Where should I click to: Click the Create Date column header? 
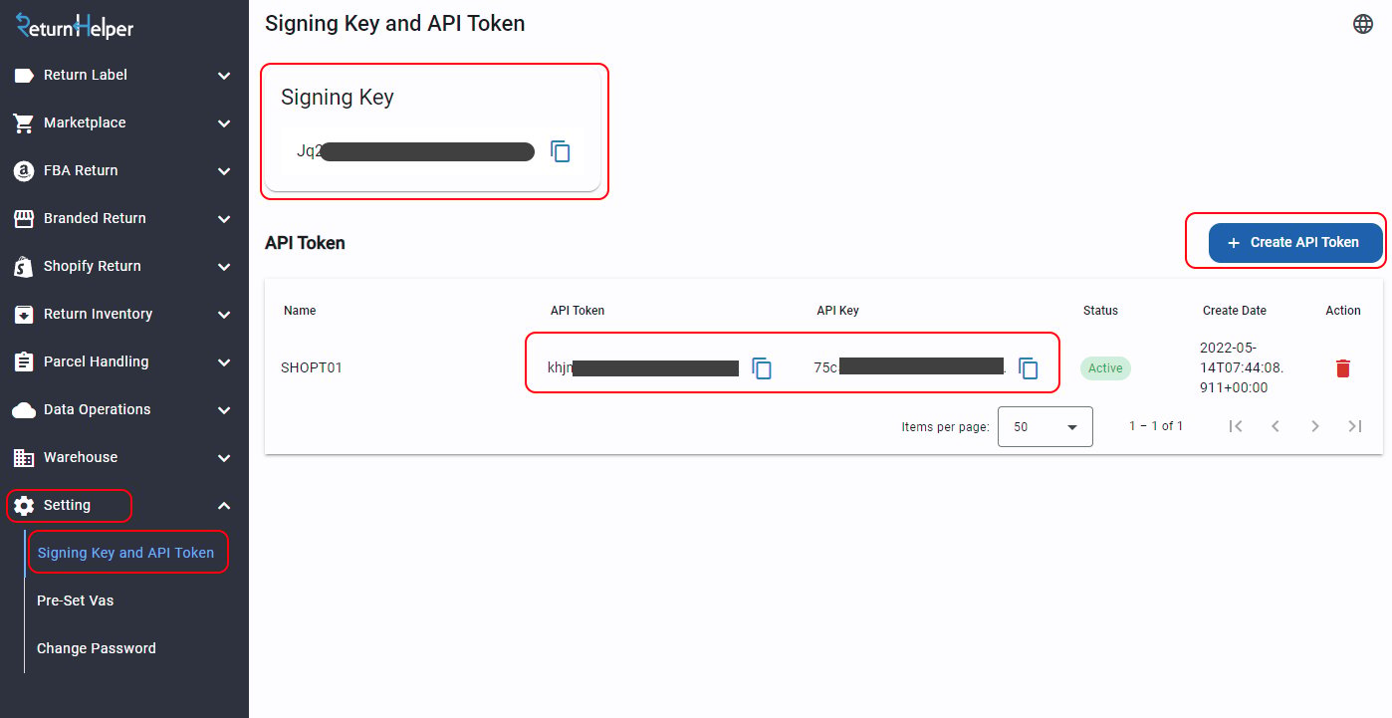(1235, 311)
